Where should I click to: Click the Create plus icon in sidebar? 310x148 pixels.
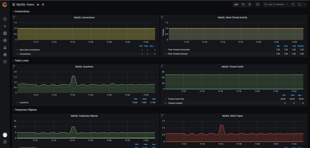coord(5,26)
